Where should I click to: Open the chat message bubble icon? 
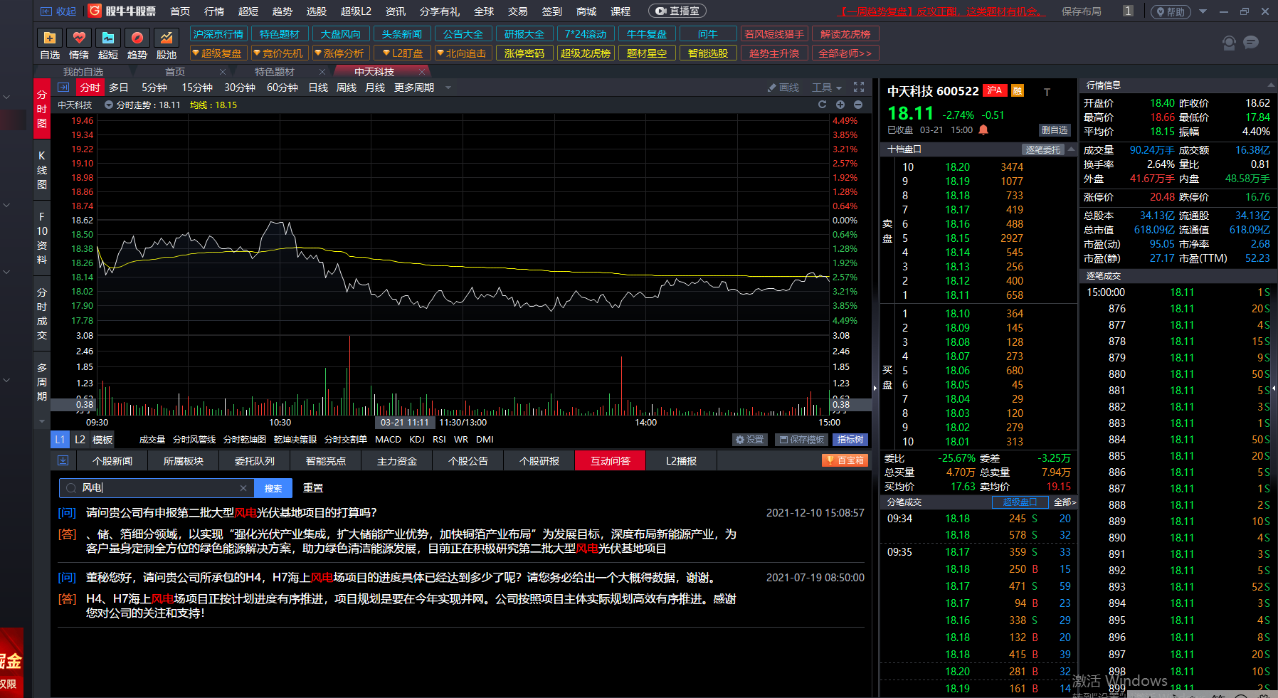point(1251,43)
